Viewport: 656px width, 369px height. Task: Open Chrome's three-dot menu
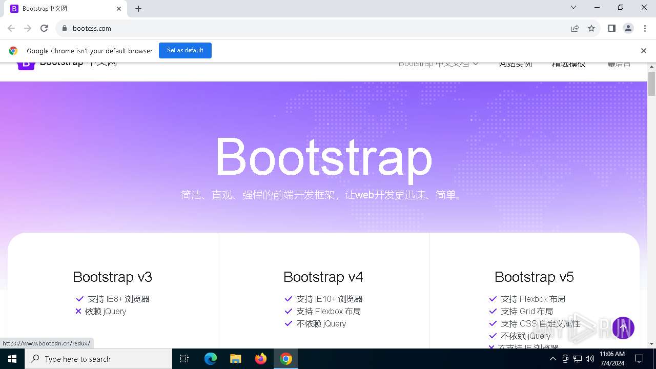coord(645,28)
